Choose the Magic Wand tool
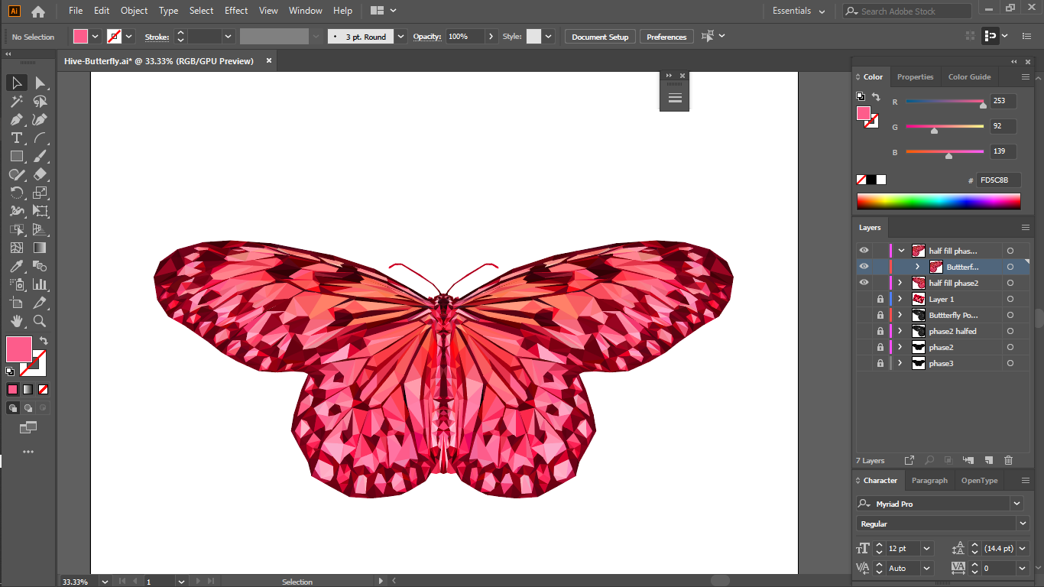Screen dimensions: 1044x587 coord(16,101)
